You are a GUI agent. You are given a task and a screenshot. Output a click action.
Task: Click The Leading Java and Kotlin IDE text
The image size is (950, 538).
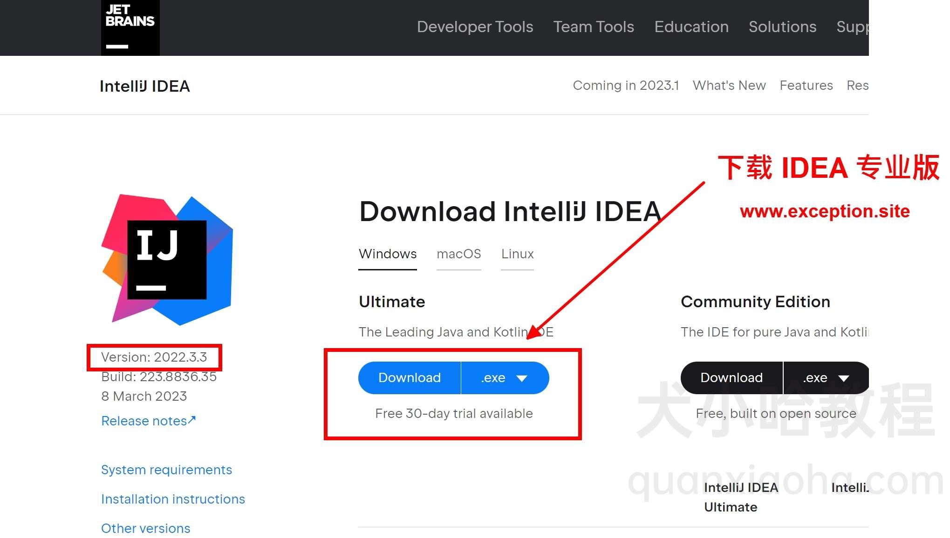(456, 332)
